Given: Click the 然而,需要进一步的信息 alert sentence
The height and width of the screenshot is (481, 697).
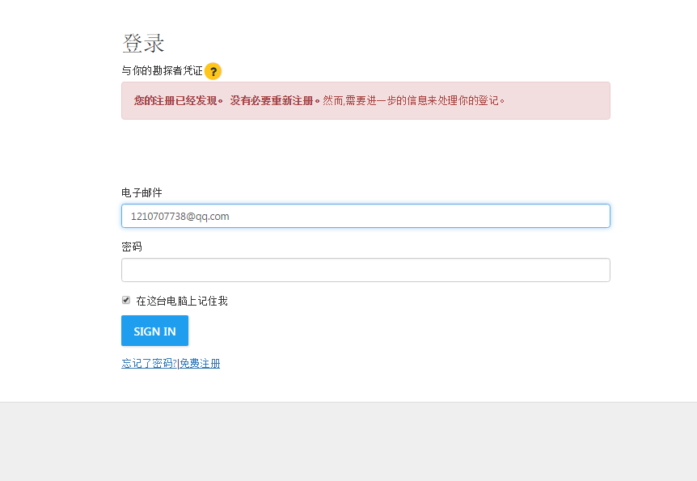Looking at the screenshot, I should tap(412, 101).
